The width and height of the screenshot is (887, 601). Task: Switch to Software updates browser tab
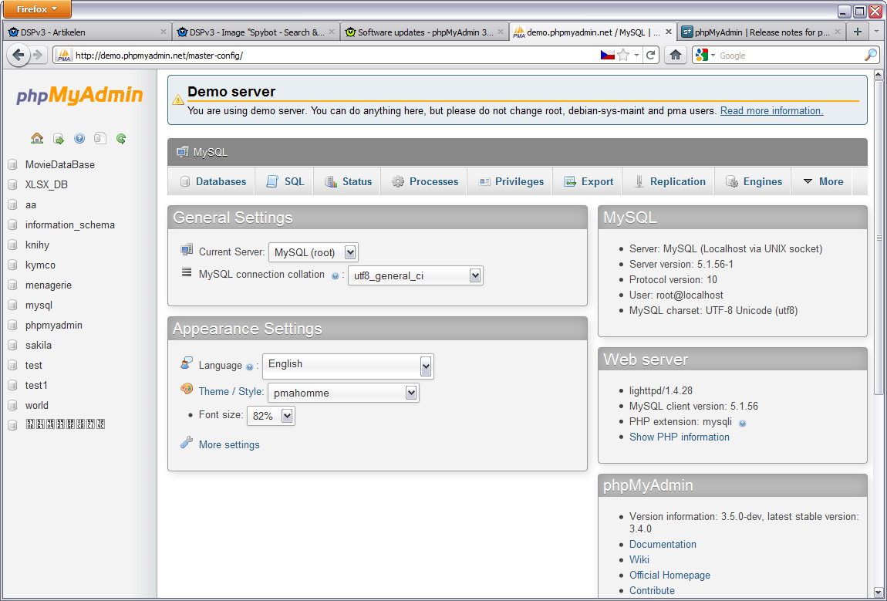pos(424,32)
